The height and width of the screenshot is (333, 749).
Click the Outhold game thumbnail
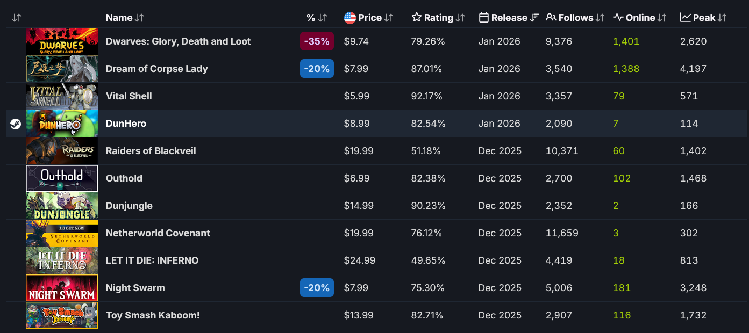click(x=62, y=178)
